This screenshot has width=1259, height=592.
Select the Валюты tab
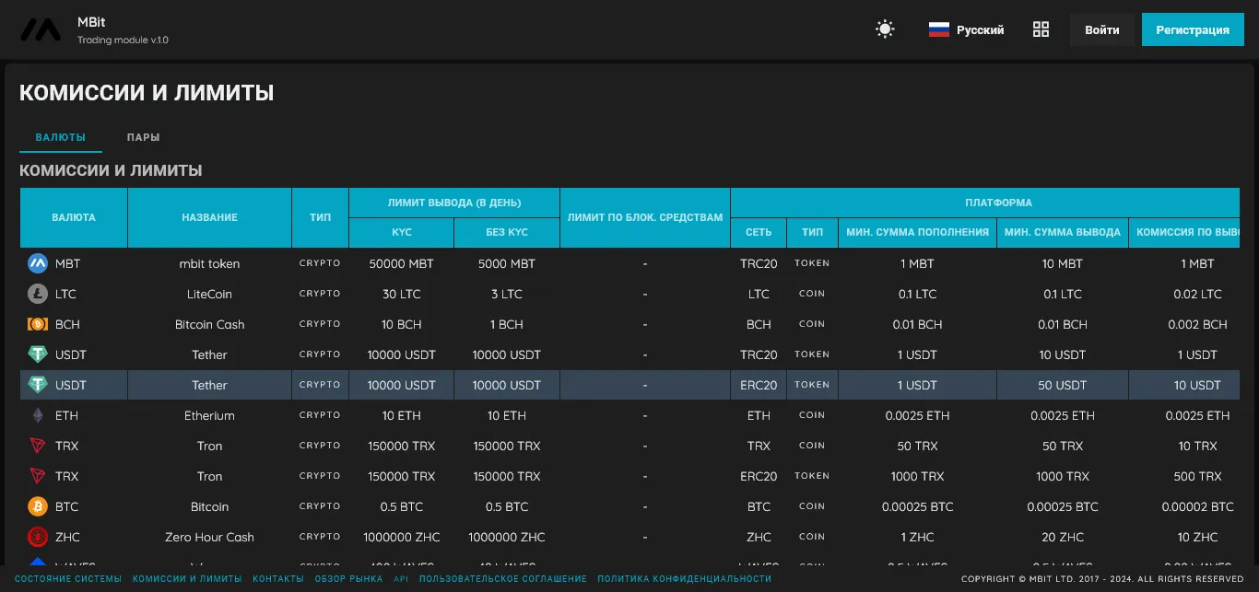click(x=61, y=137)
